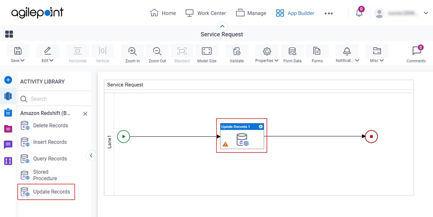Go to Home

pyautogui.click(x=163, y=13)
